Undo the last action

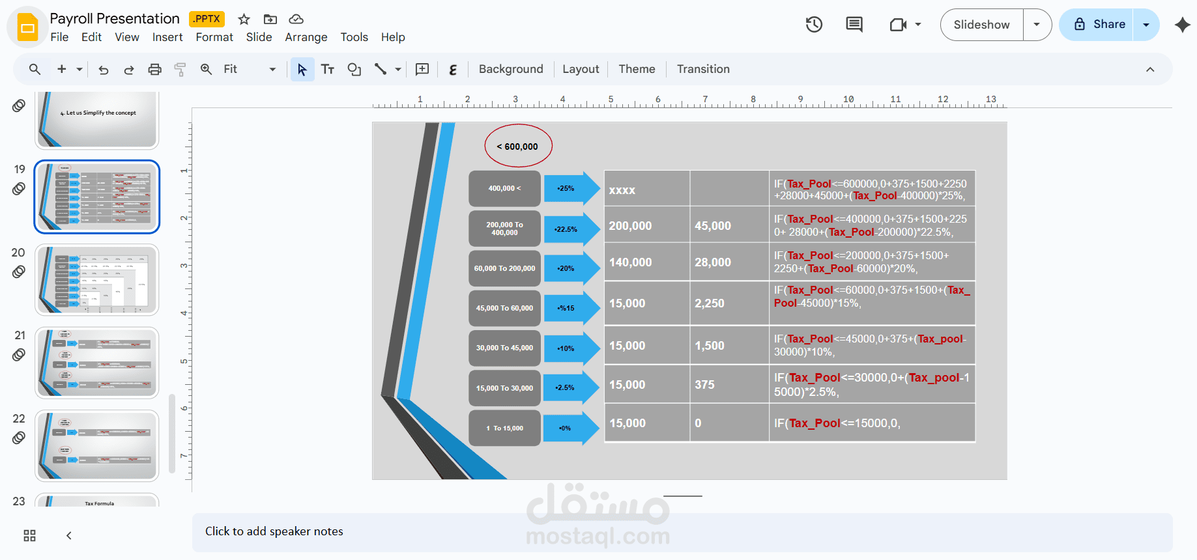coord(103,69)
